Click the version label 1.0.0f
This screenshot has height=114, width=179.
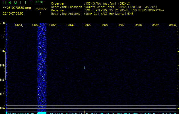[39, 2]
